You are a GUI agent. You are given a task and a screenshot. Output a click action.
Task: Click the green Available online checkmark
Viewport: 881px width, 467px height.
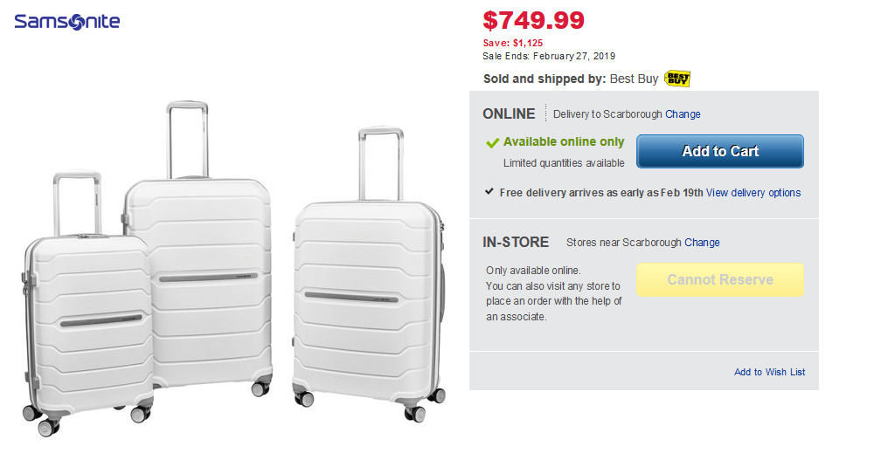click(493, 142)
